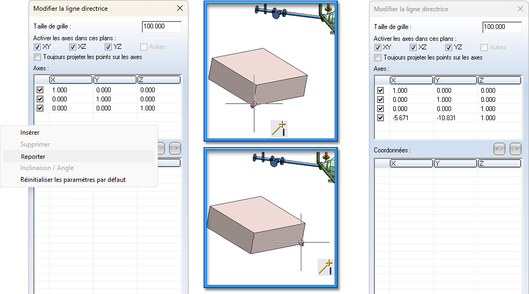Click guideline tool icon in bottom preview
The image size is (529, 294).
click(x=325, y=267)
